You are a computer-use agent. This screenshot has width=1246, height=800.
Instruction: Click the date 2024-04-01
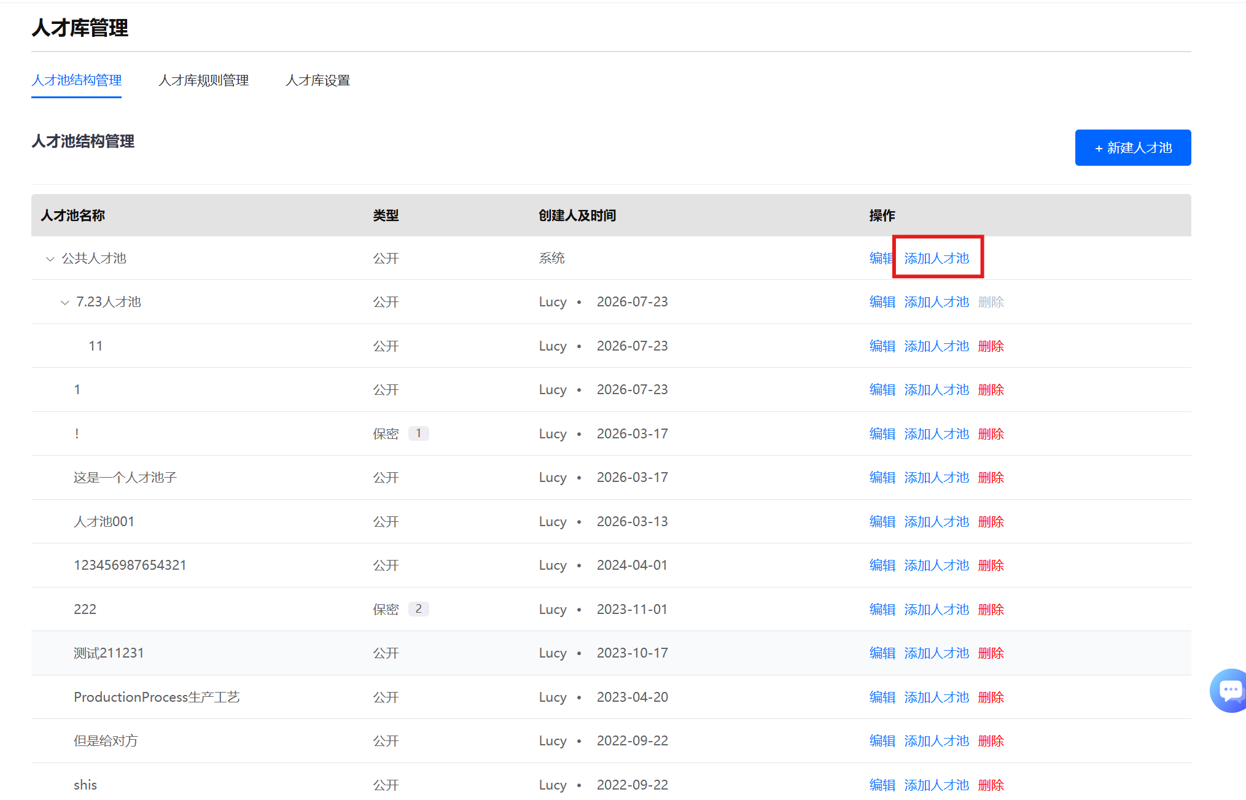tap(632, 565)
